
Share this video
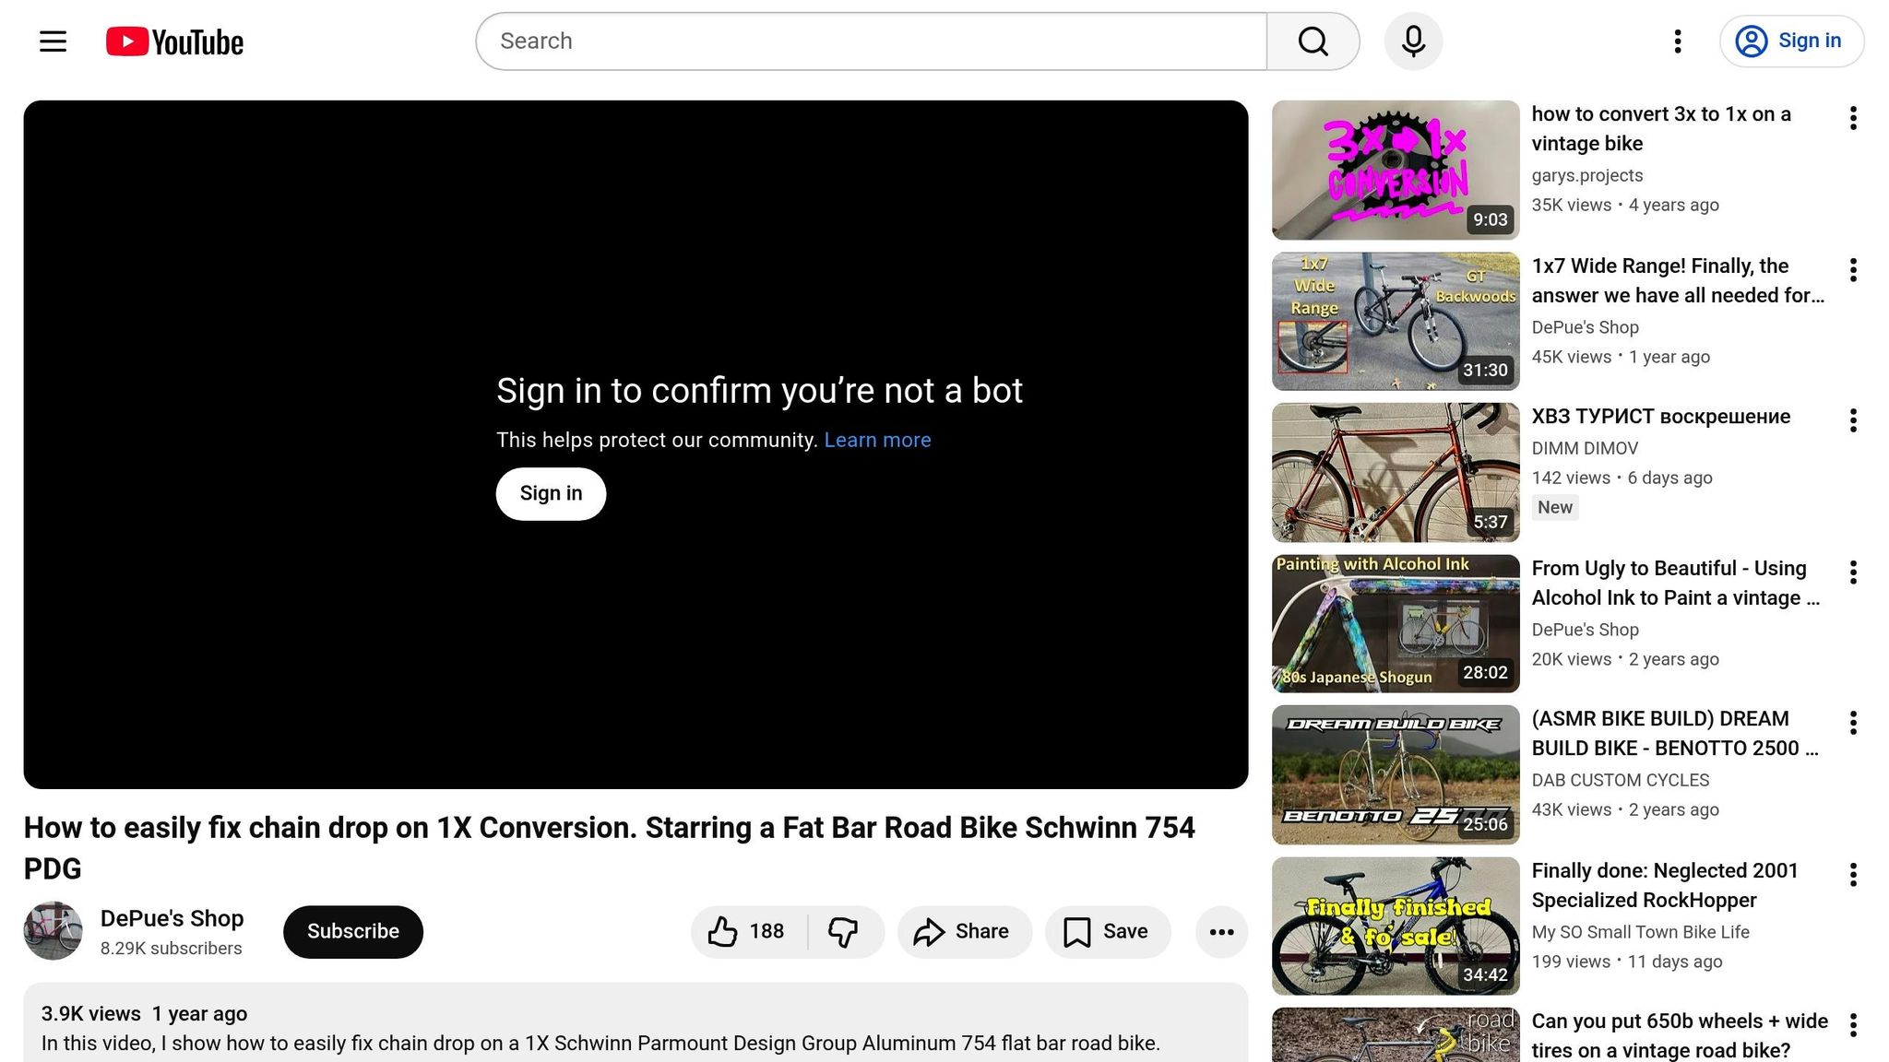963,932
